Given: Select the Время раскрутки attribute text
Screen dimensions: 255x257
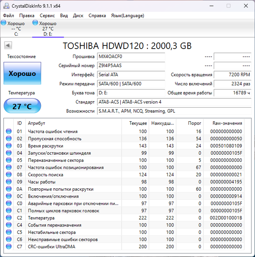Looking at the screenshot, I should 45,146.
